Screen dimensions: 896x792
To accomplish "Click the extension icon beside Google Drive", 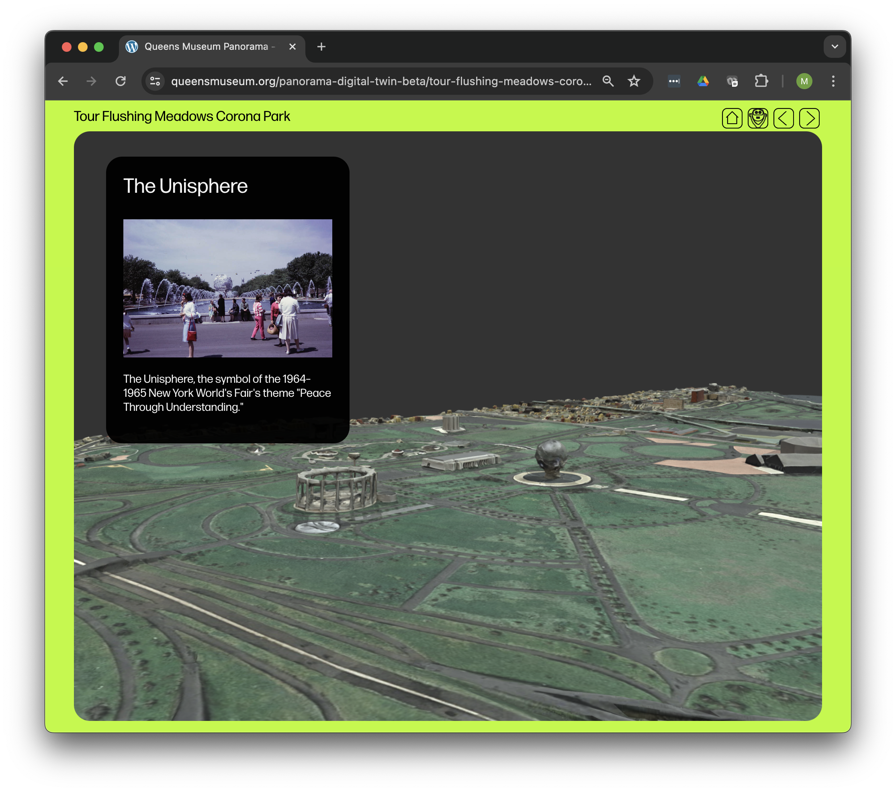I will pyautogui.click(x=732, y=81).
